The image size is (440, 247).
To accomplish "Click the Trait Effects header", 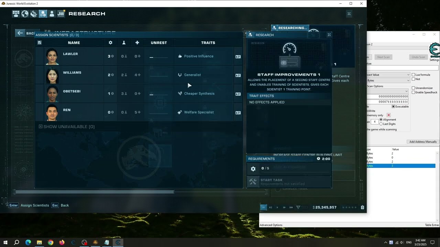I will [x=289, y=96].
